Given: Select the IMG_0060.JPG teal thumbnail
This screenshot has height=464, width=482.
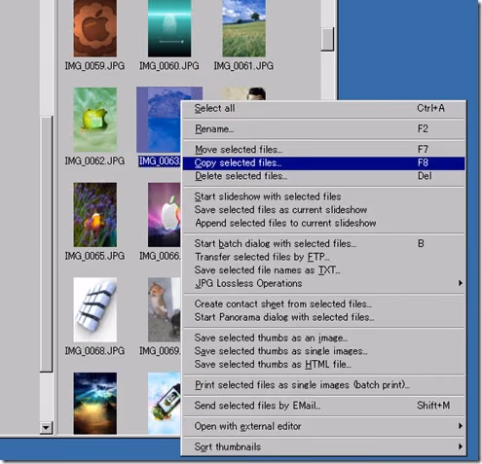Looking at the screenshot, I should [169, 28].
